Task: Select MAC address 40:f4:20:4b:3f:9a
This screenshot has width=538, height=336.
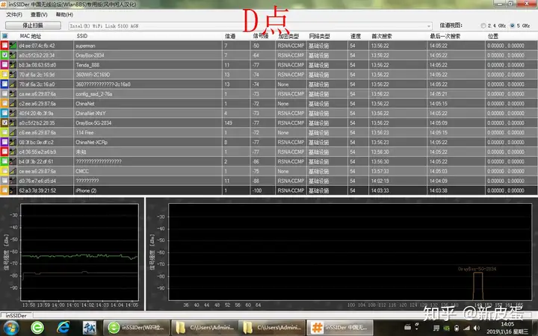Action: 36,113
